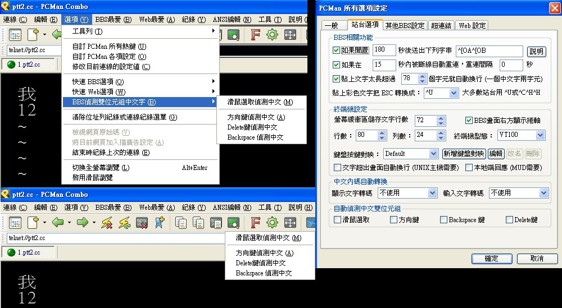
Task: Open new-connection dropdown arrow in lower window
Action: pos(44,223)
